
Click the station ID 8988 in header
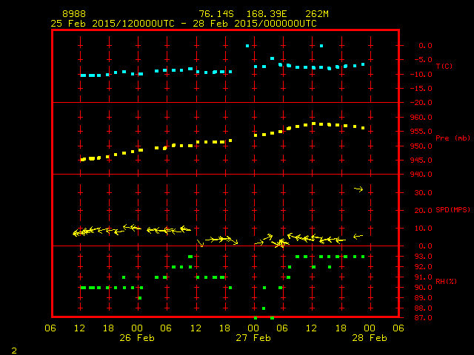(x=74, y=14)
